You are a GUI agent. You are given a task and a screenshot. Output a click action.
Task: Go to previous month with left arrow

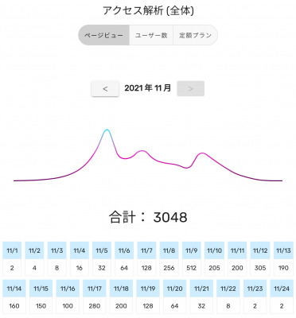(105, 88)
